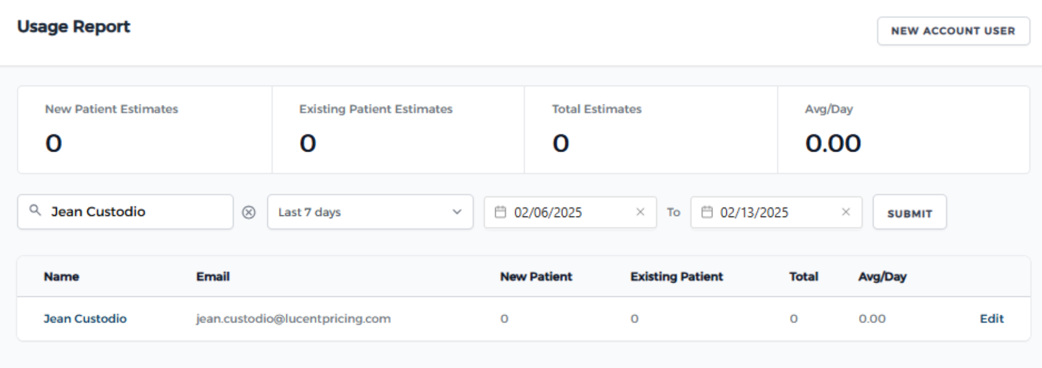Click the New Patient column header
Image resolution: width=1042 pixels, height=368 pixels.
click(x=536, y=277)
